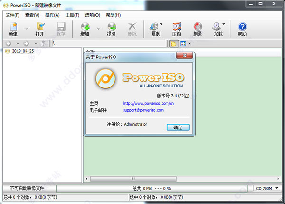Click the 总共 0 个对象 status text

30,197
